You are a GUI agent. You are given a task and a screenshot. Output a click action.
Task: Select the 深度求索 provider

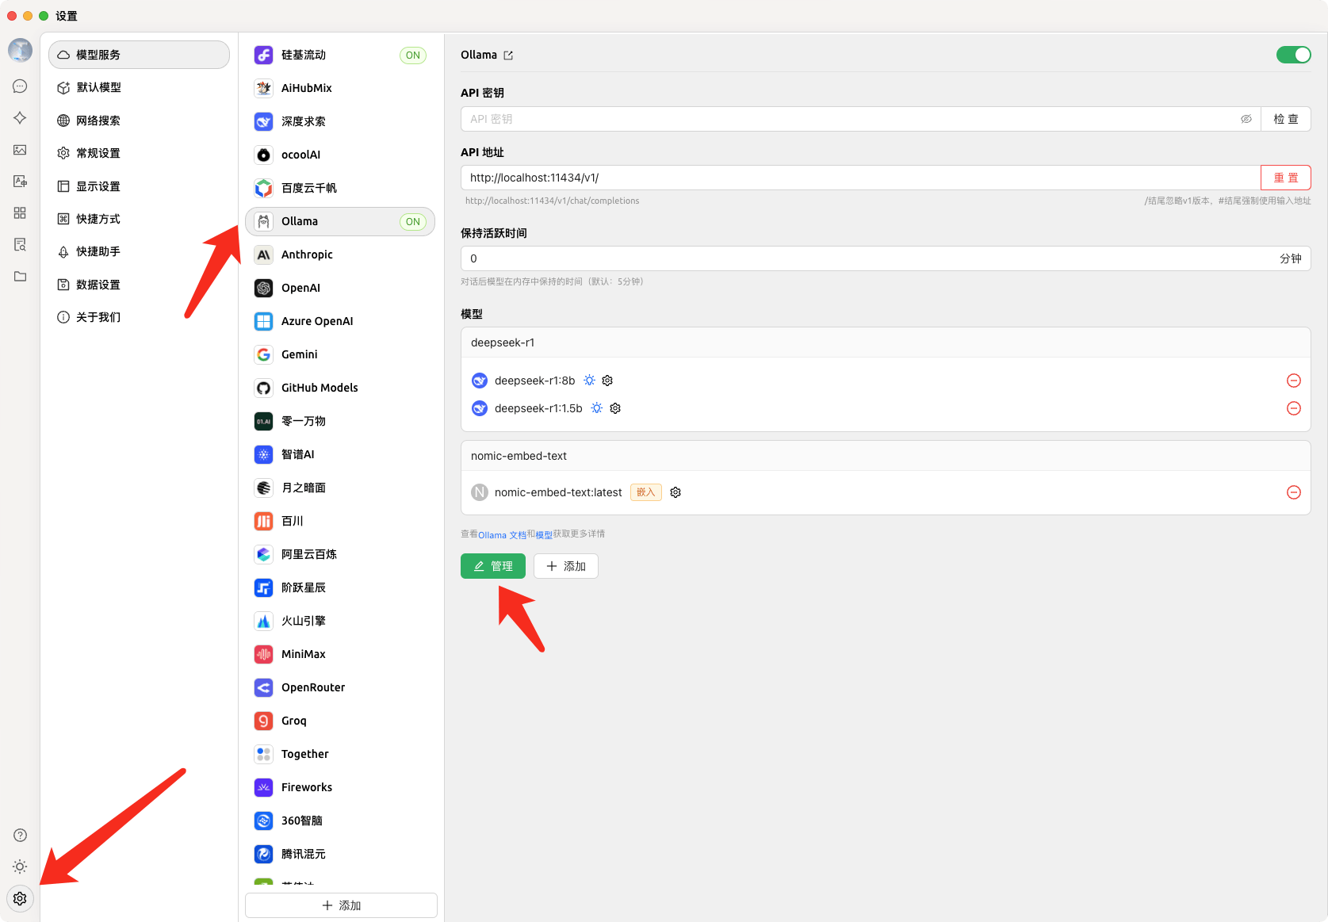point(340,121)
